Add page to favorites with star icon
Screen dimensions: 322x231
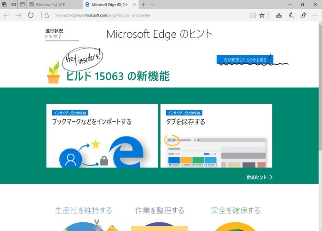262,15
